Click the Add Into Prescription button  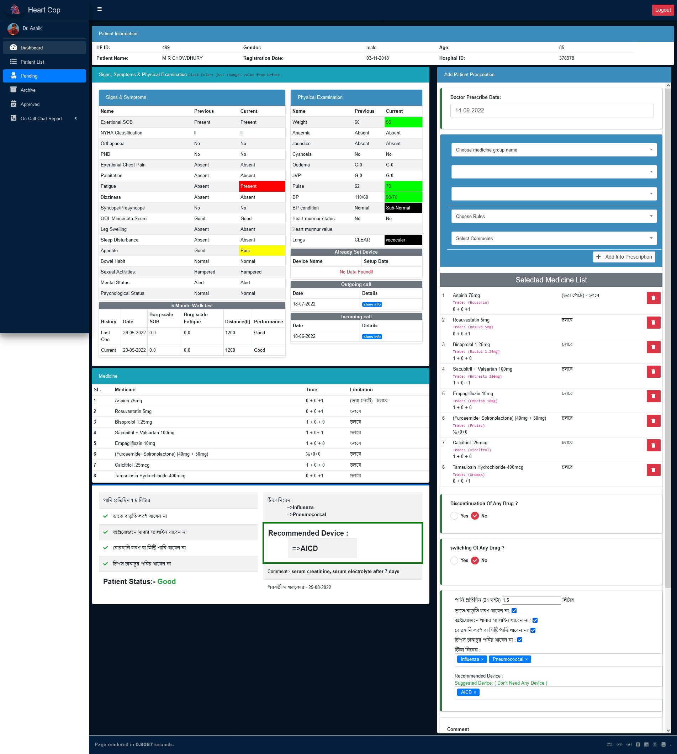(x=624, y=257)
